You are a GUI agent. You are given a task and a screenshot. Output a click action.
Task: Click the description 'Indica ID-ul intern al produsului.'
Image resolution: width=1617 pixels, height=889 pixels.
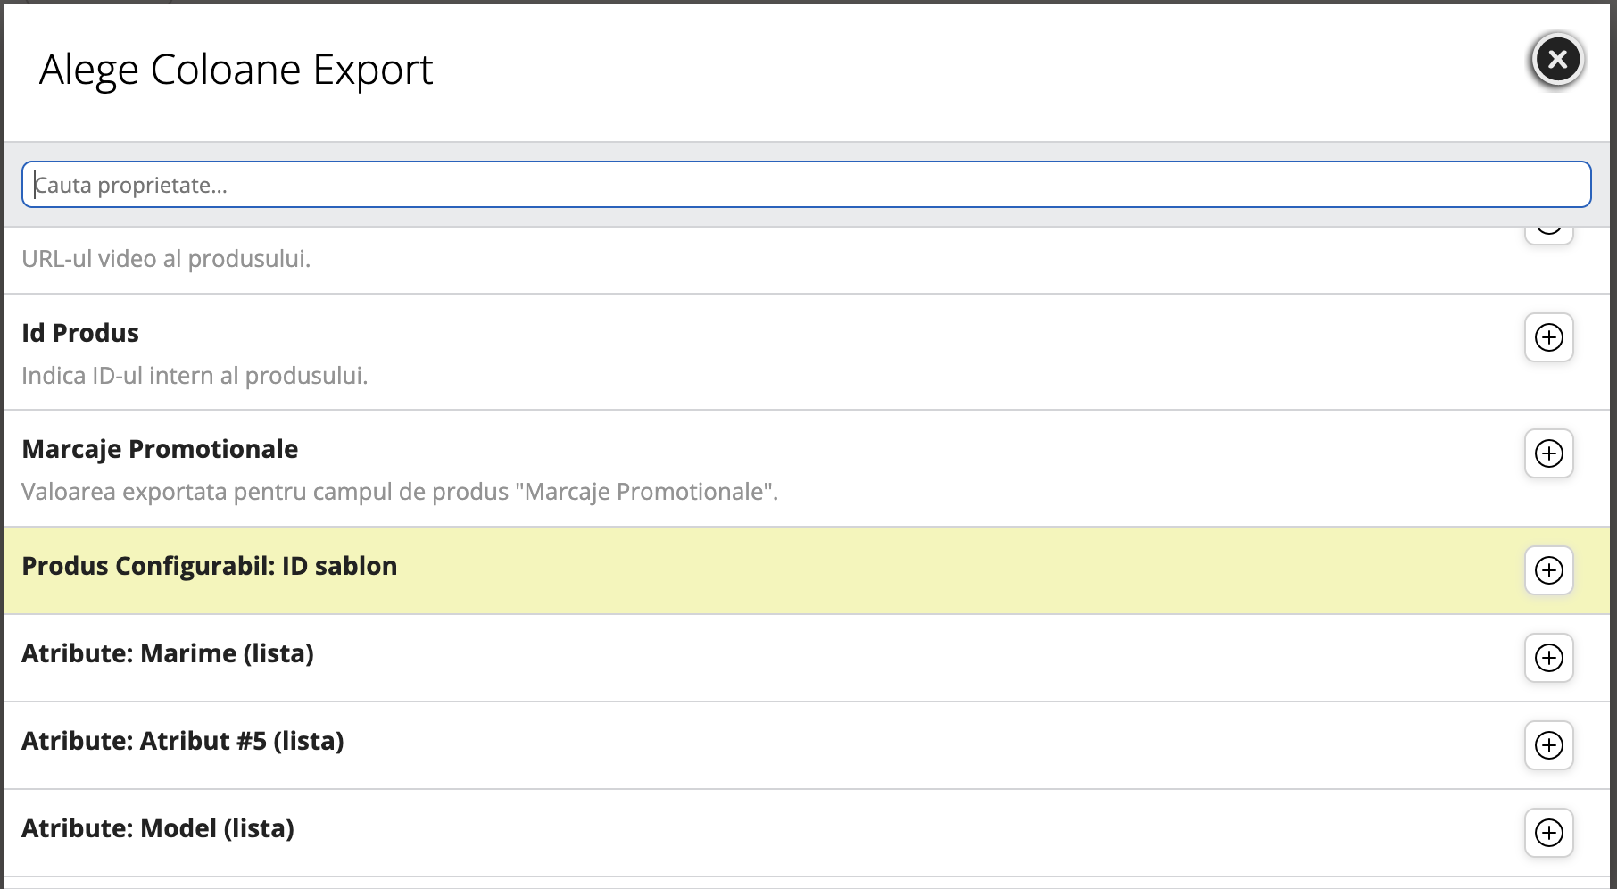click(x=195, y=376)
